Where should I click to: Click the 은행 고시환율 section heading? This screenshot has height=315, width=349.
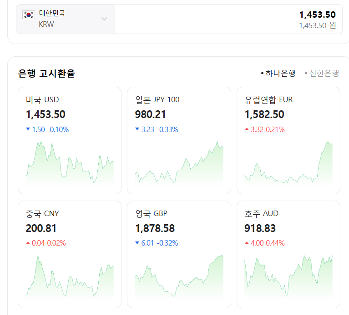[x=46, y=73]
